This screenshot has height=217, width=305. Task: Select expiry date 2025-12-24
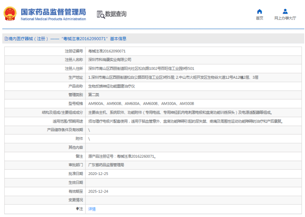click(98, 191)
